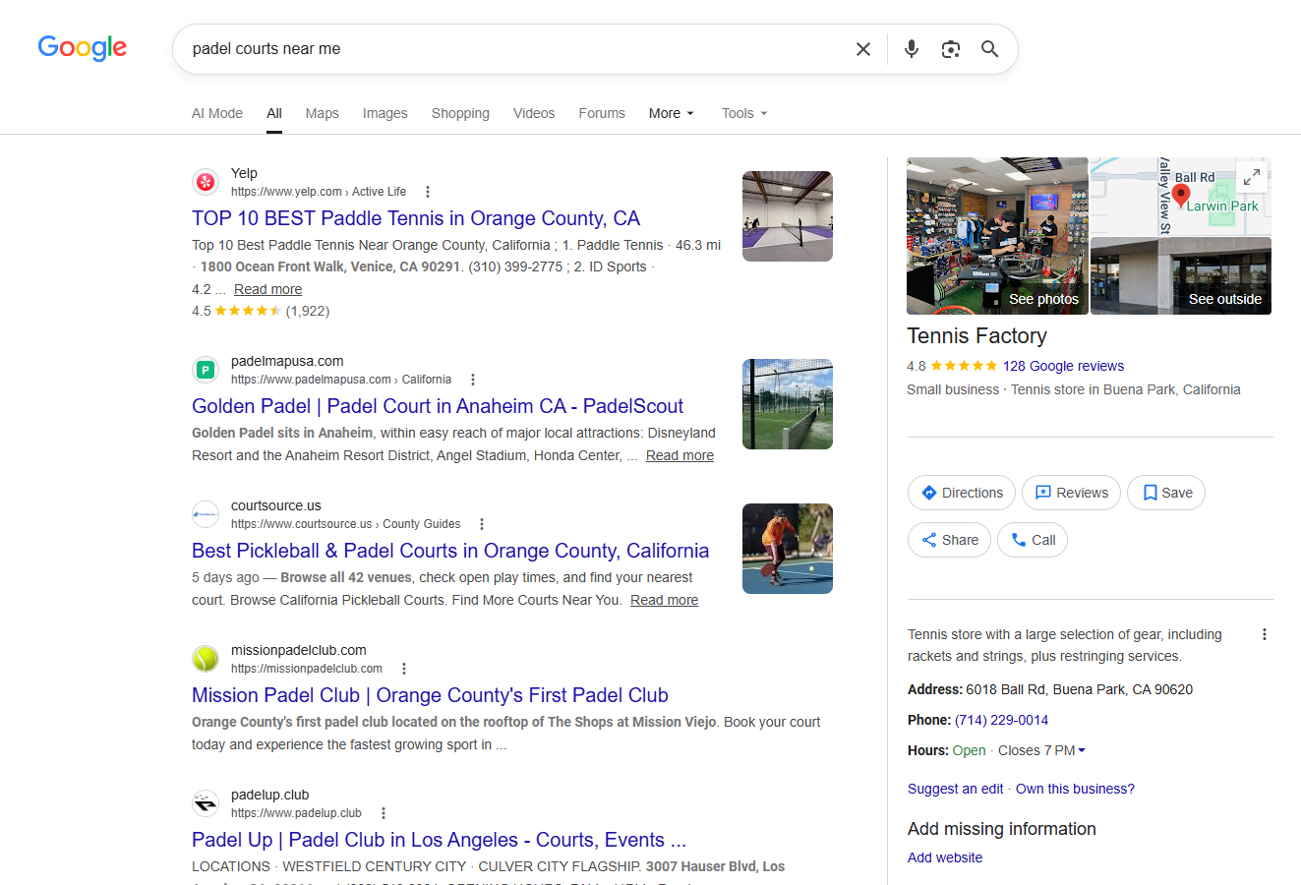Click Own this business? link
The height and width of the screenshot is (885, 1301).
click(x=1075, y=789)
